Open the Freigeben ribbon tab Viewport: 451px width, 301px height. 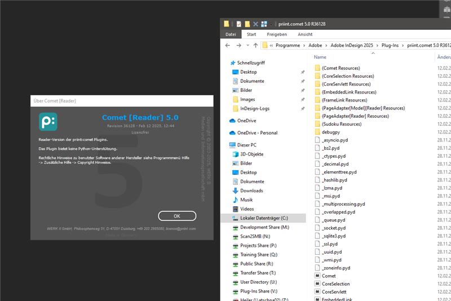coord(277,34)
